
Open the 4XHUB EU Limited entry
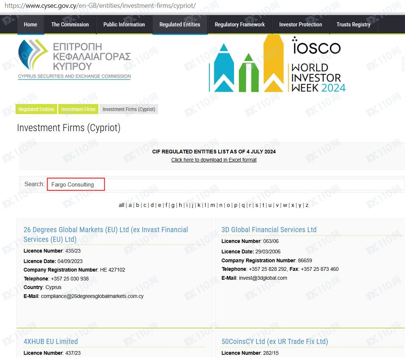pyautogui.click(x=51, y=341)
